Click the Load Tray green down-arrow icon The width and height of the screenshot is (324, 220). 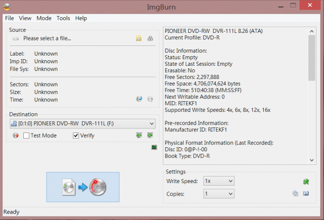click(x=150, y=136)
